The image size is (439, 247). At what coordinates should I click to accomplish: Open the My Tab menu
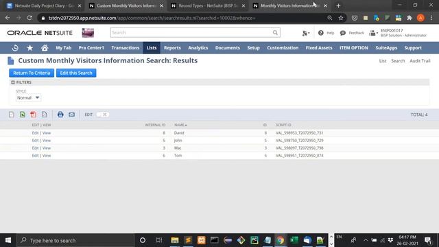coord(64,48)
